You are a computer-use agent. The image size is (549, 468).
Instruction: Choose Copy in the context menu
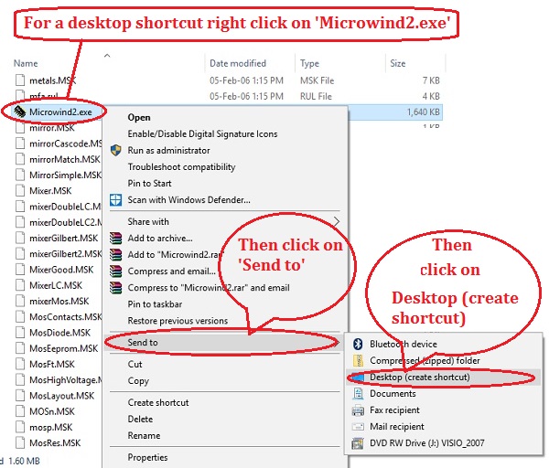[138, 381]
